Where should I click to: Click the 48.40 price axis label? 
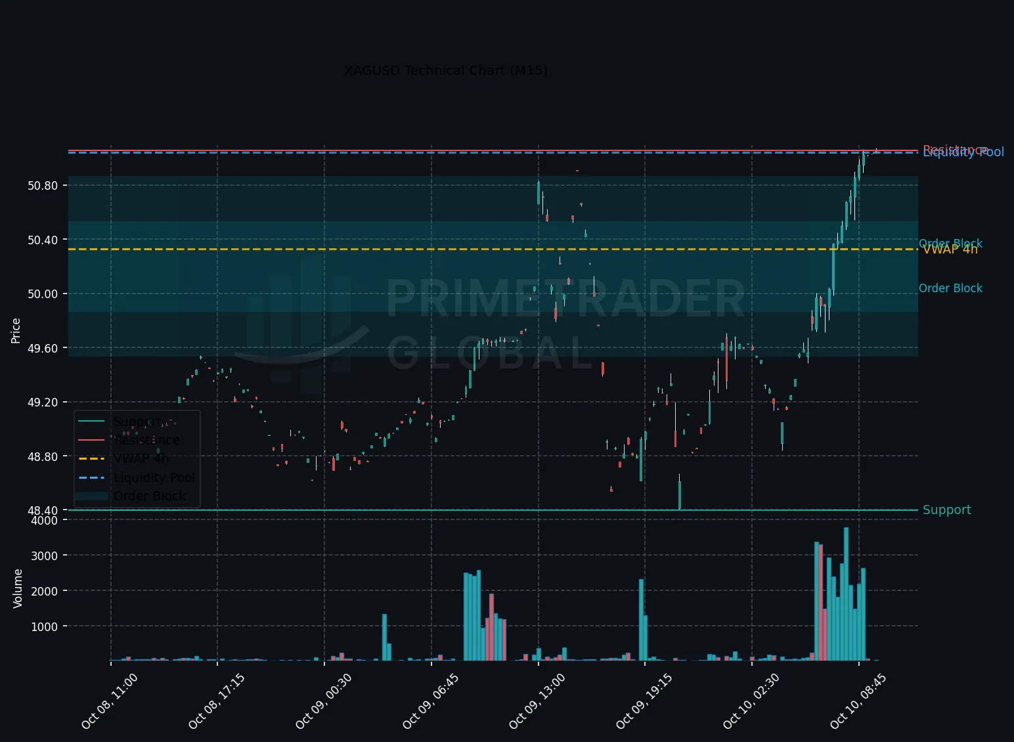point(43,510)
